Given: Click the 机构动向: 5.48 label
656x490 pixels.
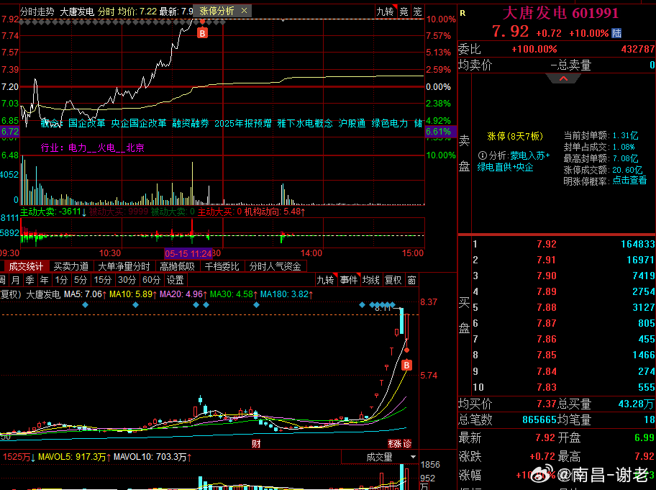Looking at the screenshot, I should [275, 212].
